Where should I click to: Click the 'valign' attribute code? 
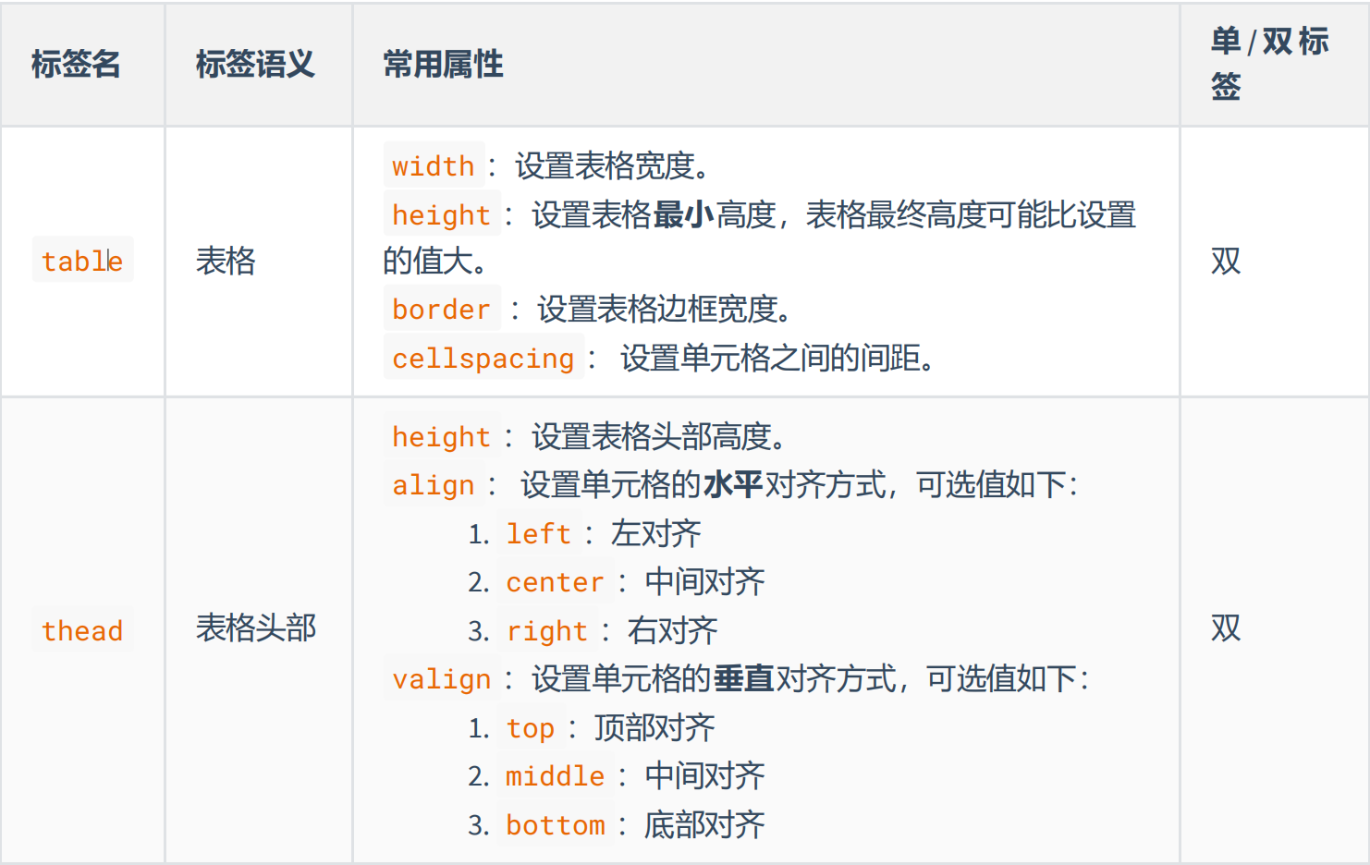click(x=442, y=678)
